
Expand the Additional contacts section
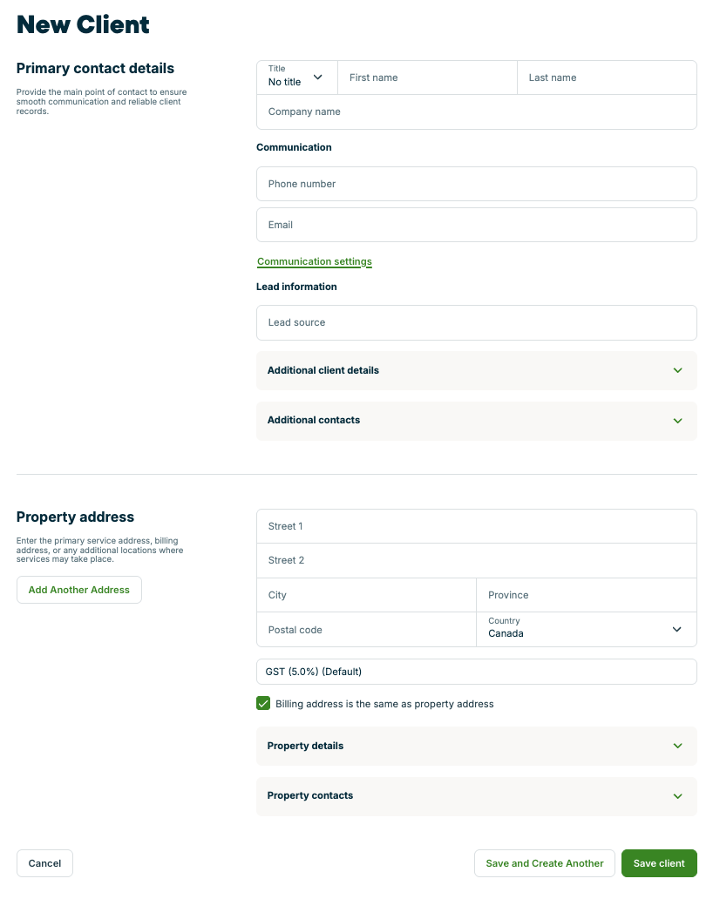[476, 421]
